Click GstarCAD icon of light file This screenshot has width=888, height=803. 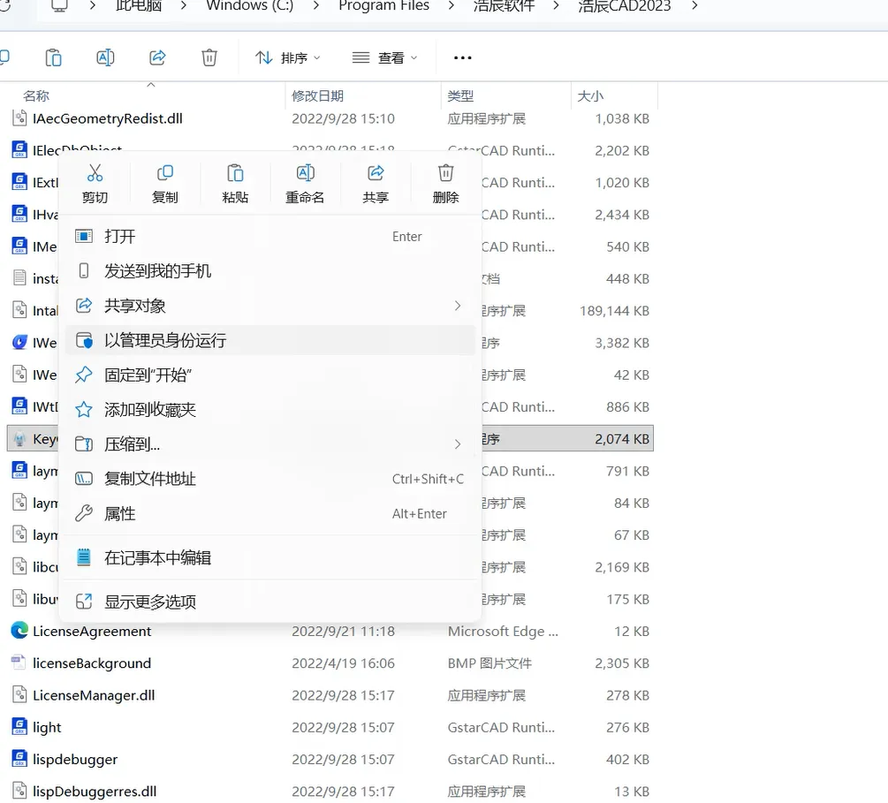(x=19, y=726)
